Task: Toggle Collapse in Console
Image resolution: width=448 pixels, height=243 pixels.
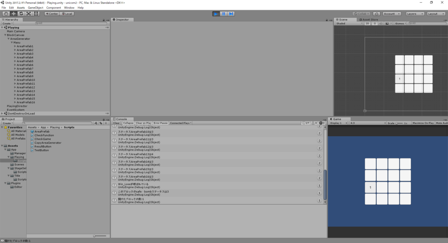Action: [128, 123]
